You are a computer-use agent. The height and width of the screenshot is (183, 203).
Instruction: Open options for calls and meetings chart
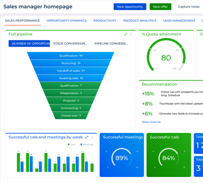click(x=92, y=137)
